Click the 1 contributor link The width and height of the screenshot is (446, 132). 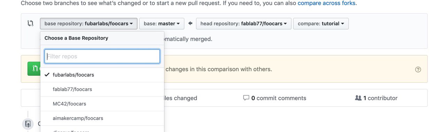pos(380,98)
